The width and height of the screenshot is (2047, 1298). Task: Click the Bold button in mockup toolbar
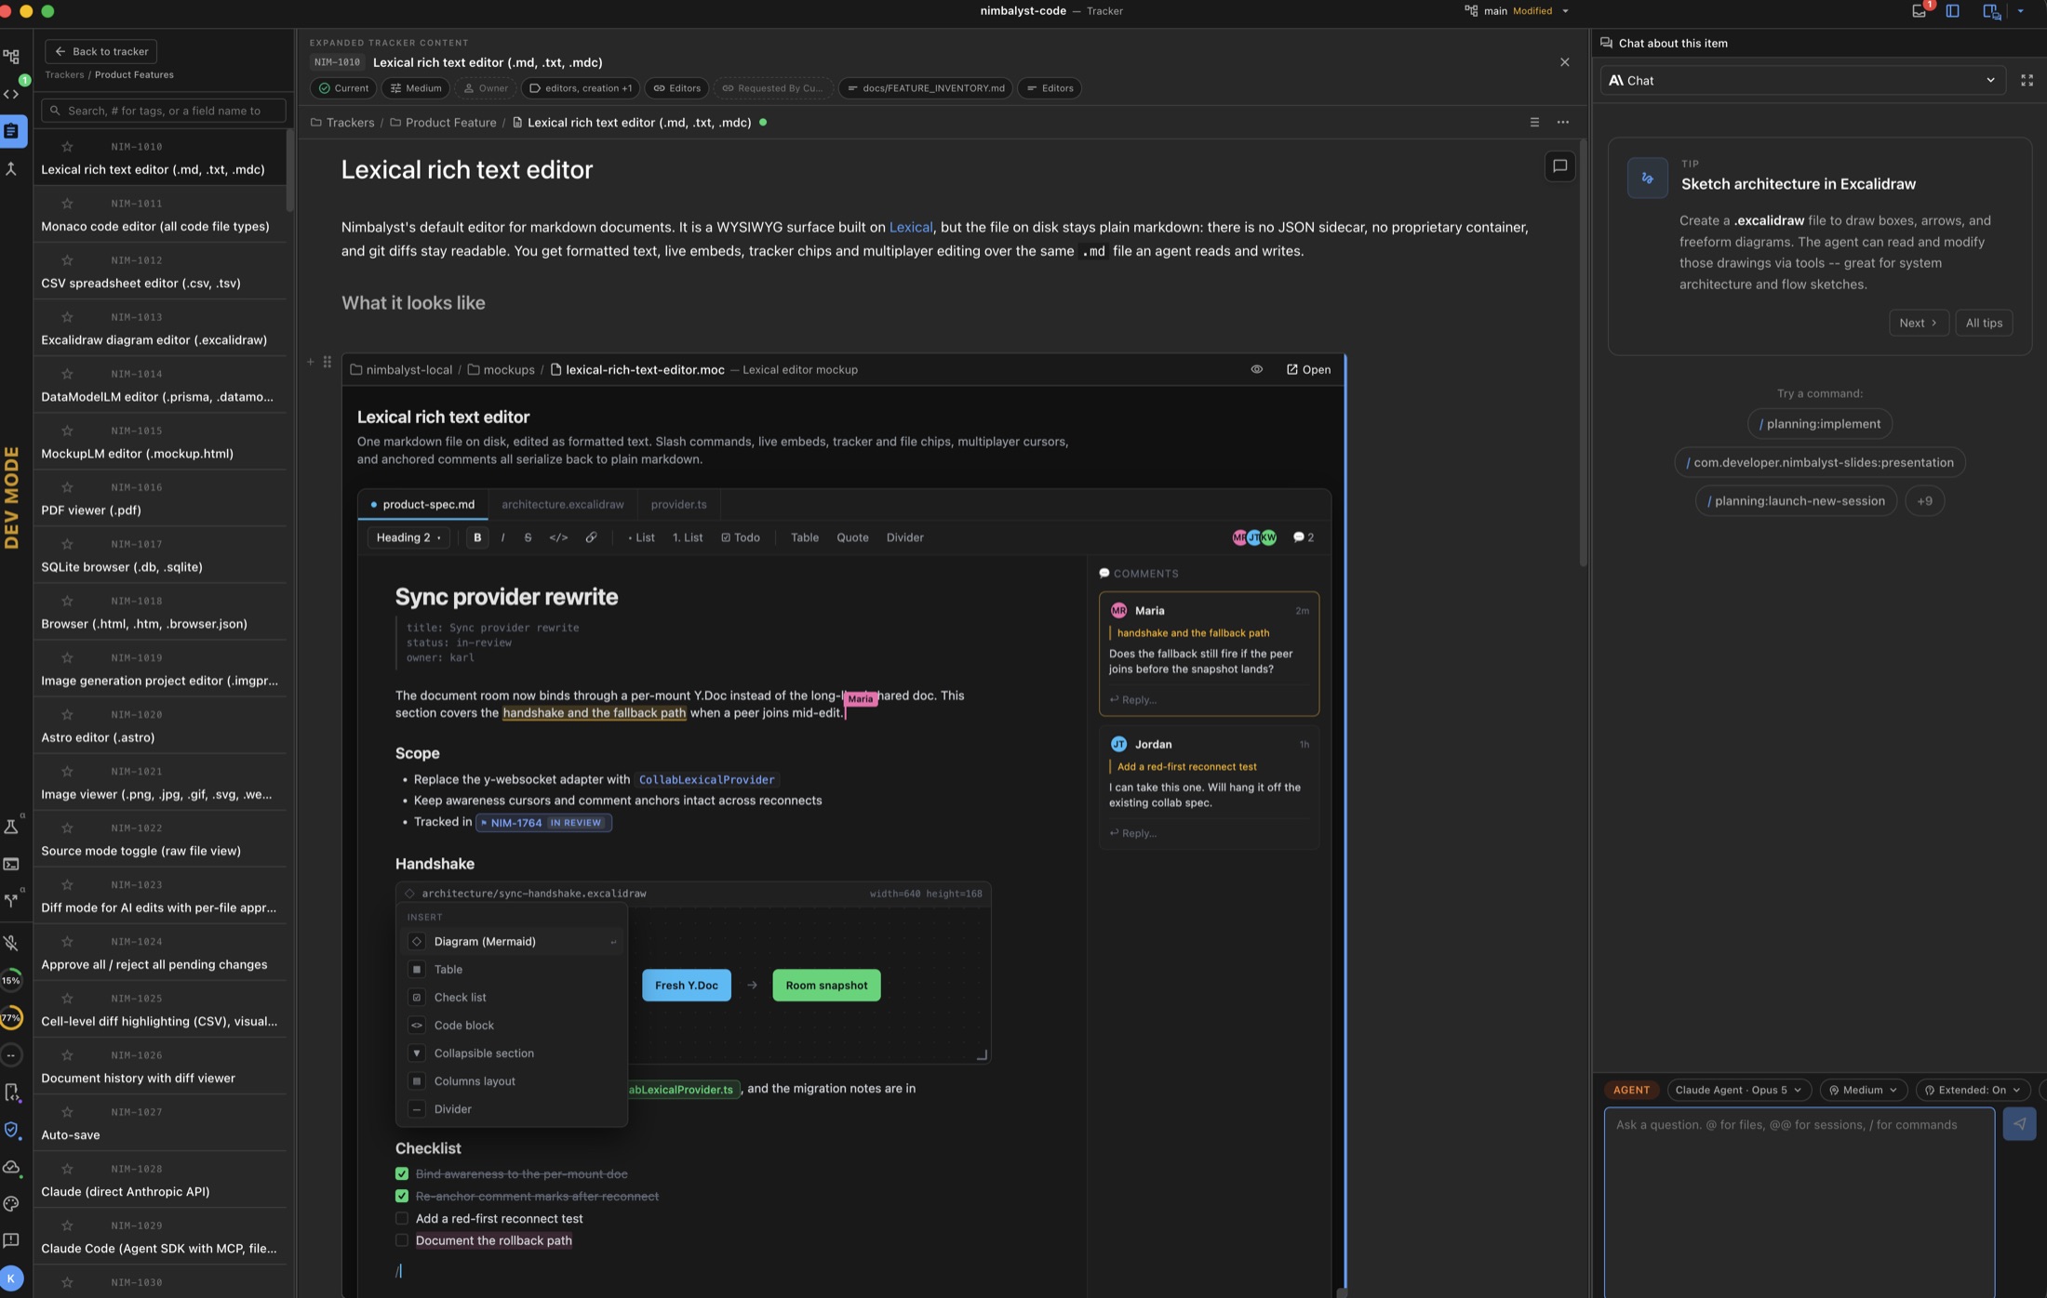(x=477, y=537)
